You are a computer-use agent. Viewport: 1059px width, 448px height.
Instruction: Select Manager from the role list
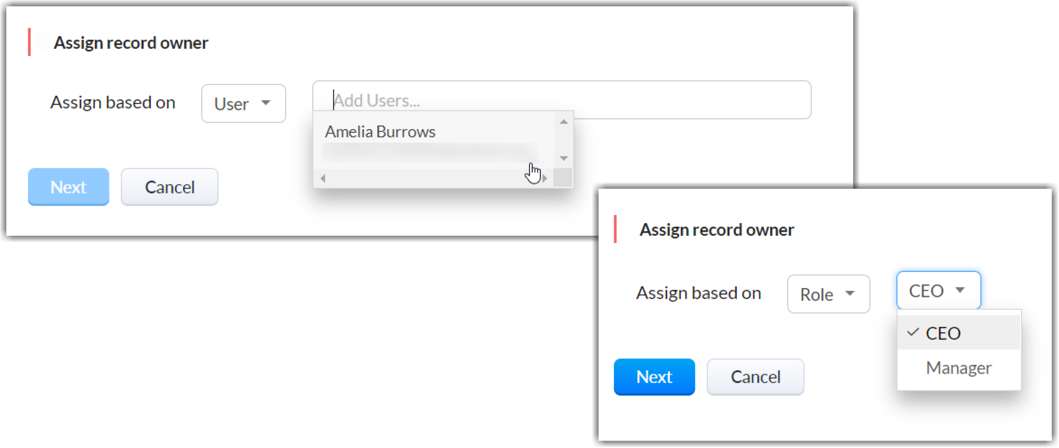coord(958,368)
